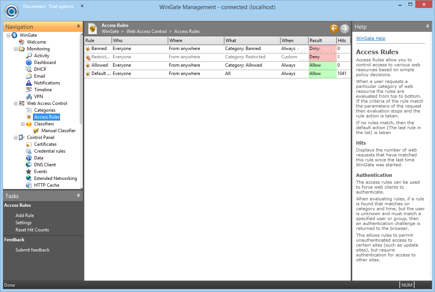This screenshot has height=292, width=435.
Task: Sort by the Who column header
Action: coord(140,41)
